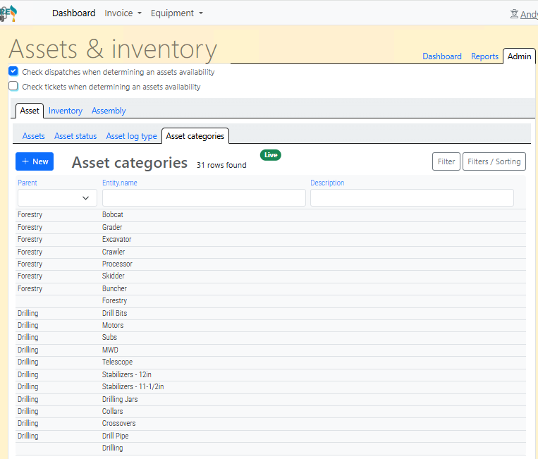Select the Asset status sub-tab
Screen dimensions: 538x459
tap(75, 136)
